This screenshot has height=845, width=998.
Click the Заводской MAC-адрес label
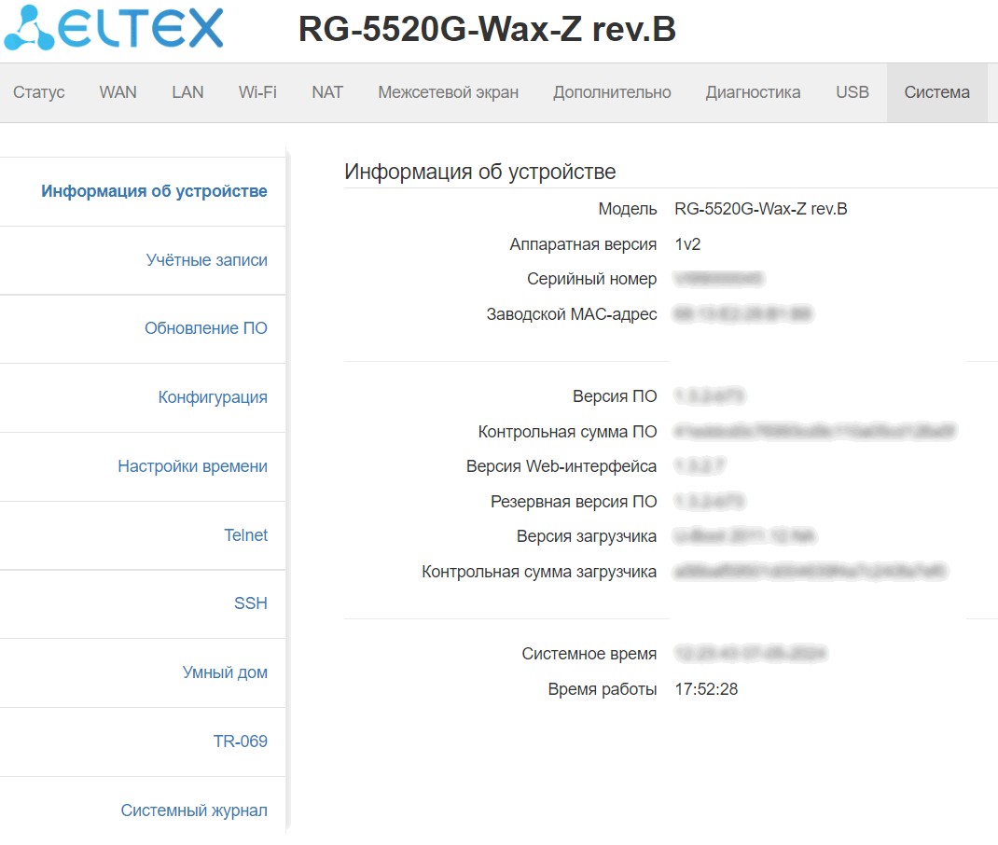[x=572, y=314]
